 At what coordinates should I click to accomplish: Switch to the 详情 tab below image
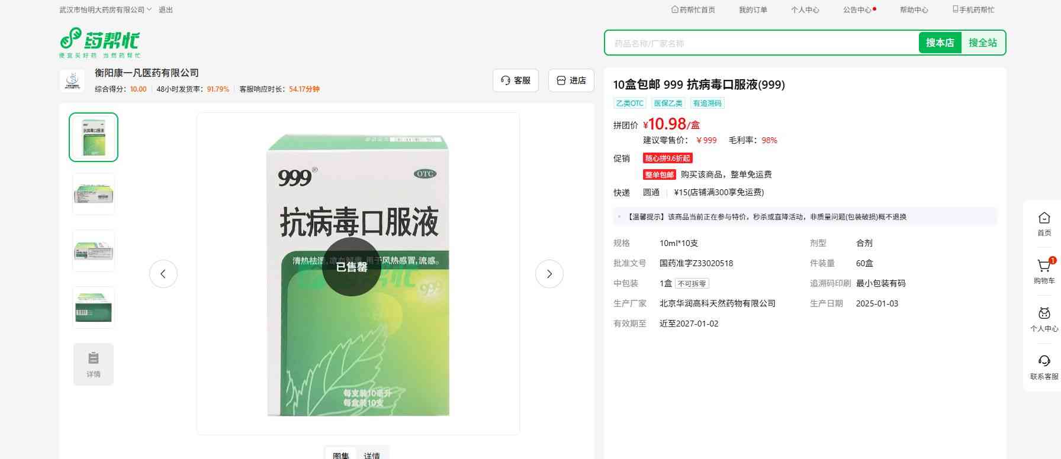[x=372, y=454]
